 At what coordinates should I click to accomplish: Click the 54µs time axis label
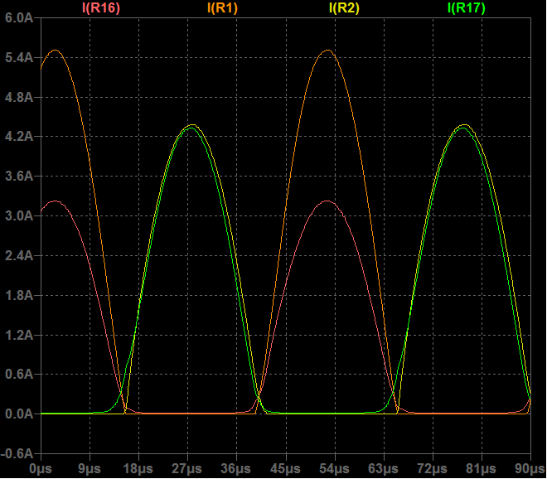(x=335, y=468)
